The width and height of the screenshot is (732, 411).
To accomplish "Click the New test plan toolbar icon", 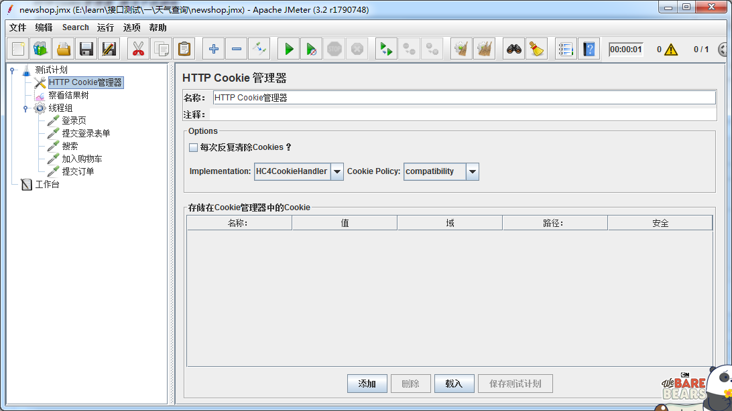I will pos(18,49).
